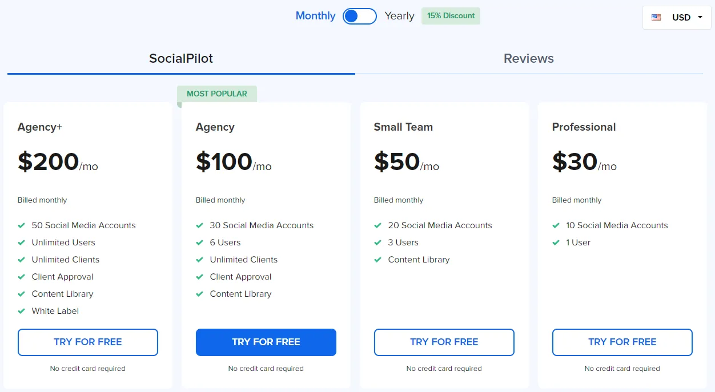Click the Monthly billing label
715x392 pixels.
point(315,16)
